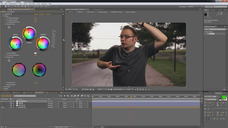
Task: Select the Pen tool
Action: (x=25, y=6)
